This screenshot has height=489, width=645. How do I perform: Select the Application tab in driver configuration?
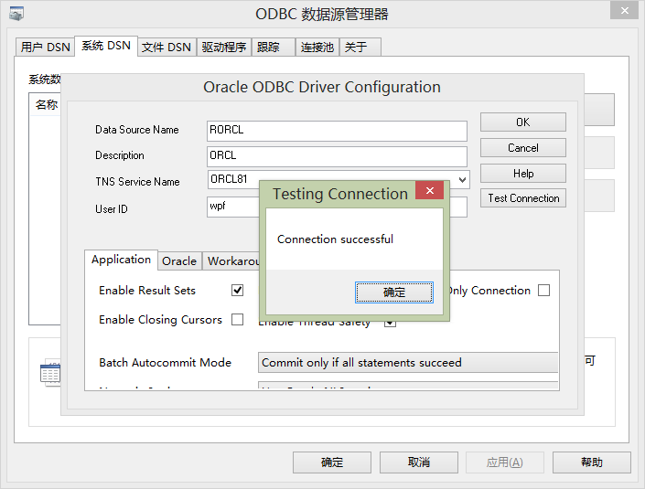click(x=121, y=260)
